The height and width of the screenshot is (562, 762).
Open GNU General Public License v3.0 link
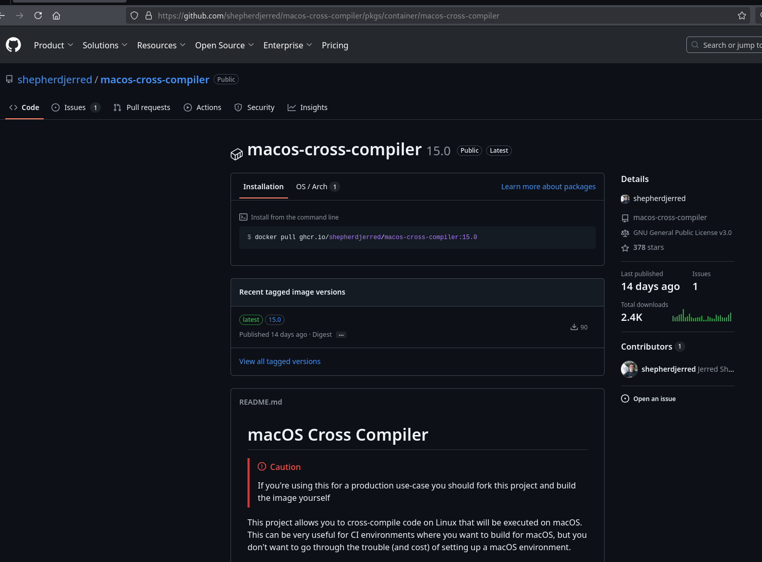(682, 233)
